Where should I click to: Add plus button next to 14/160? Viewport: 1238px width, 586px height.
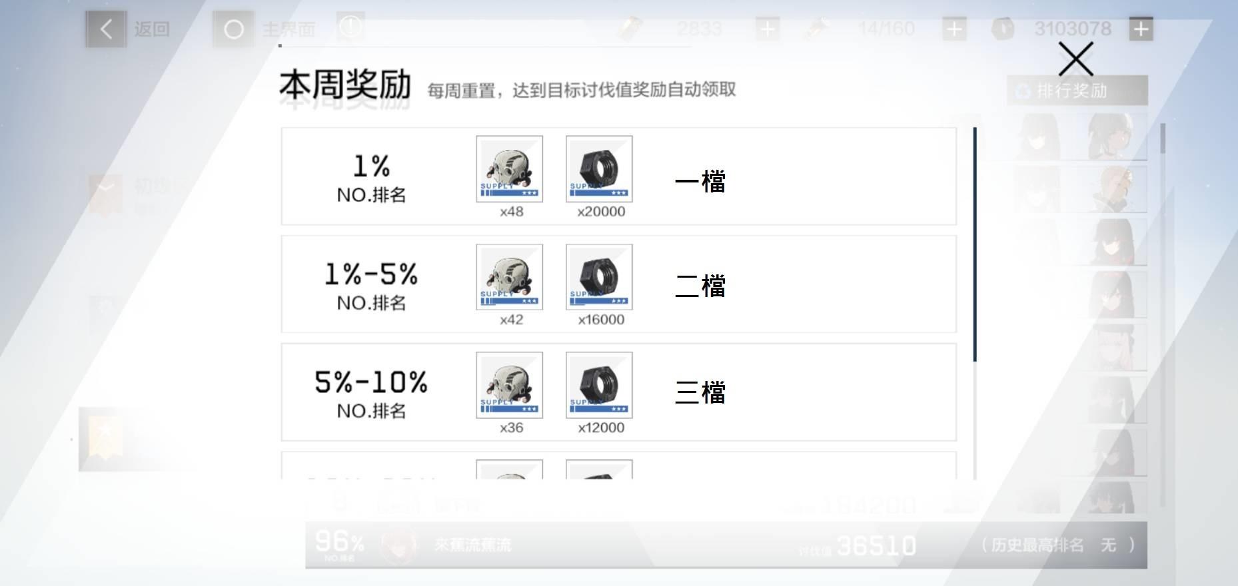[x=954, y=29]
